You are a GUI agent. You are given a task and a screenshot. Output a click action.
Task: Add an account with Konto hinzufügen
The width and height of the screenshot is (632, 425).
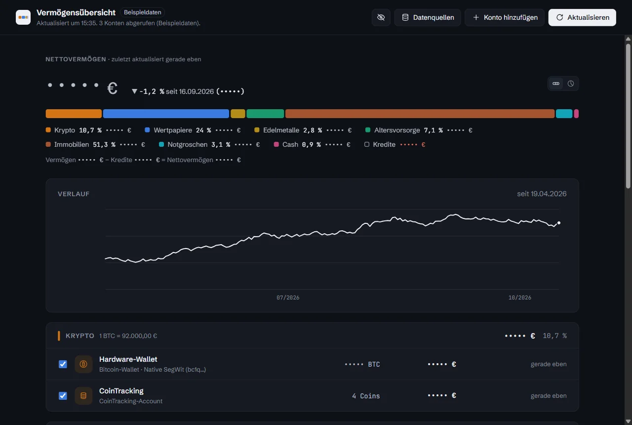[505, 17]
